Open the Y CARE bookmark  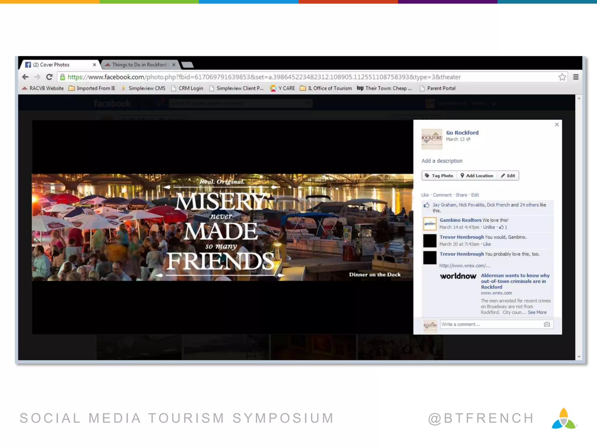pos(282,88)
